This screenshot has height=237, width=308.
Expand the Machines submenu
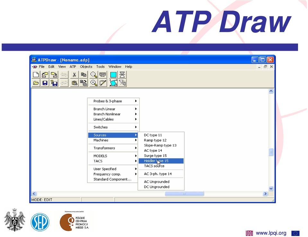(x=113, y=140)
